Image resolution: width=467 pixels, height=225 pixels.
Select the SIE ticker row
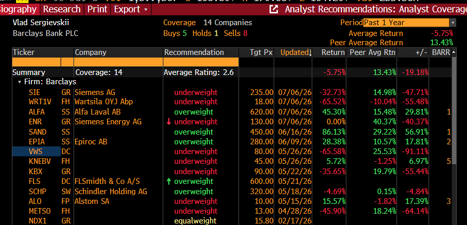click(x=34, y=92)
